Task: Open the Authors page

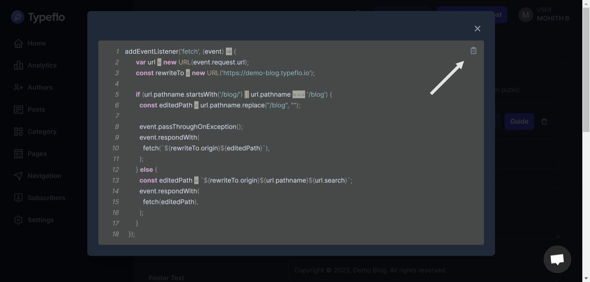Action: point(40,87)
